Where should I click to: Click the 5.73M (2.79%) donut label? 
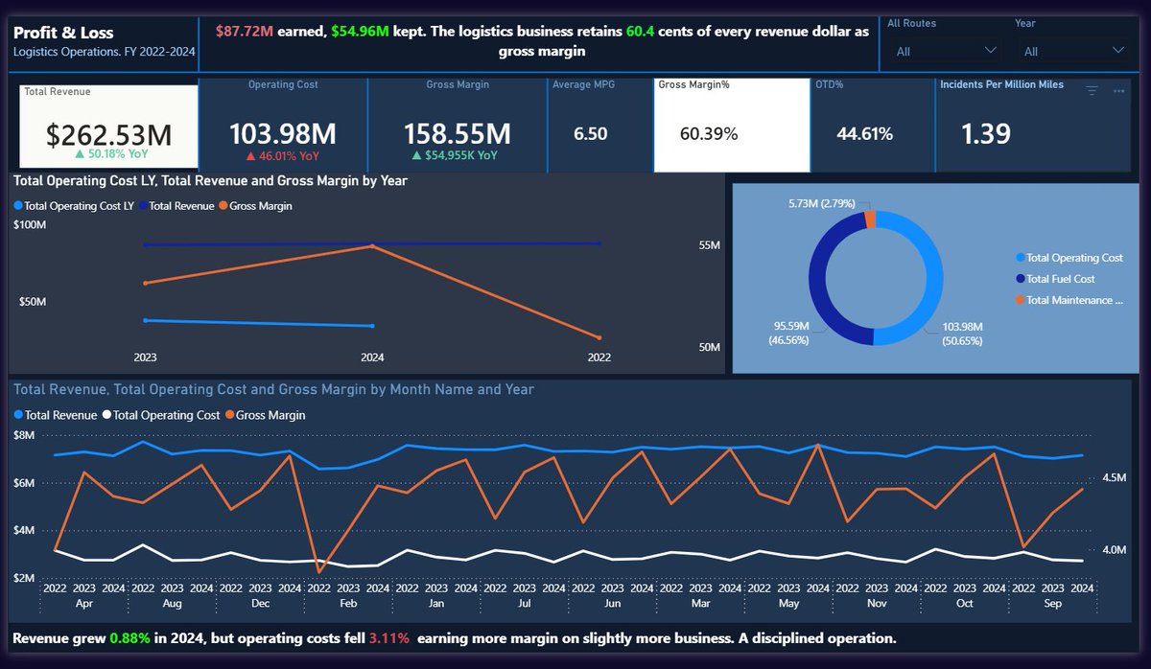point(821,202)
